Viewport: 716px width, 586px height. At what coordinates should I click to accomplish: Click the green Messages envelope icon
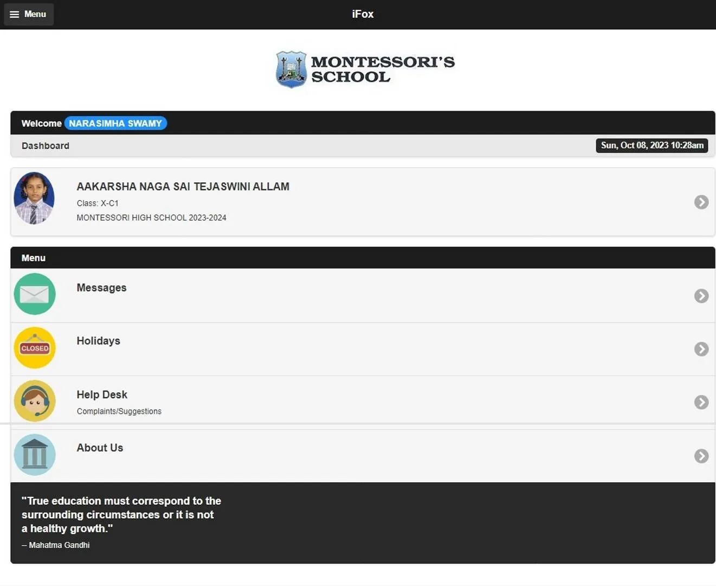click(35, 294)
